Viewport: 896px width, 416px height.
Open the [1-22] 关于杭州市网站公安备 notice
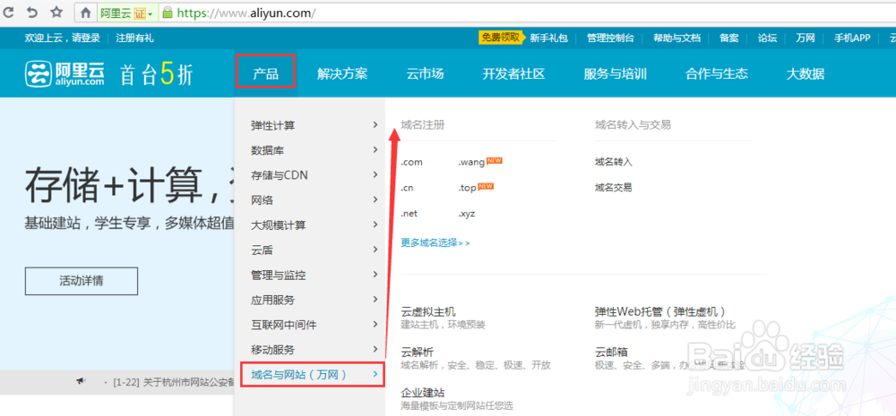click(x=174, y=382)
